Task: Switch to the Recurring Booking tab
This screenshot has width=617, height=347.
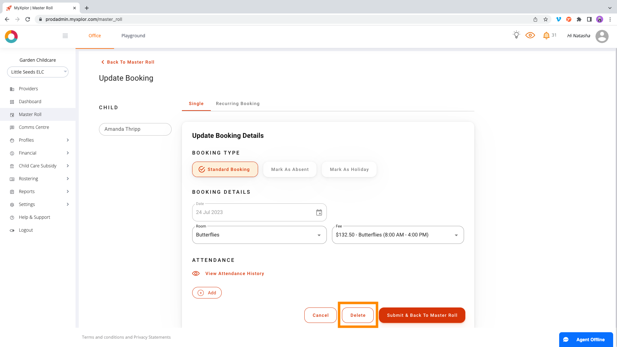Action: 237,103
